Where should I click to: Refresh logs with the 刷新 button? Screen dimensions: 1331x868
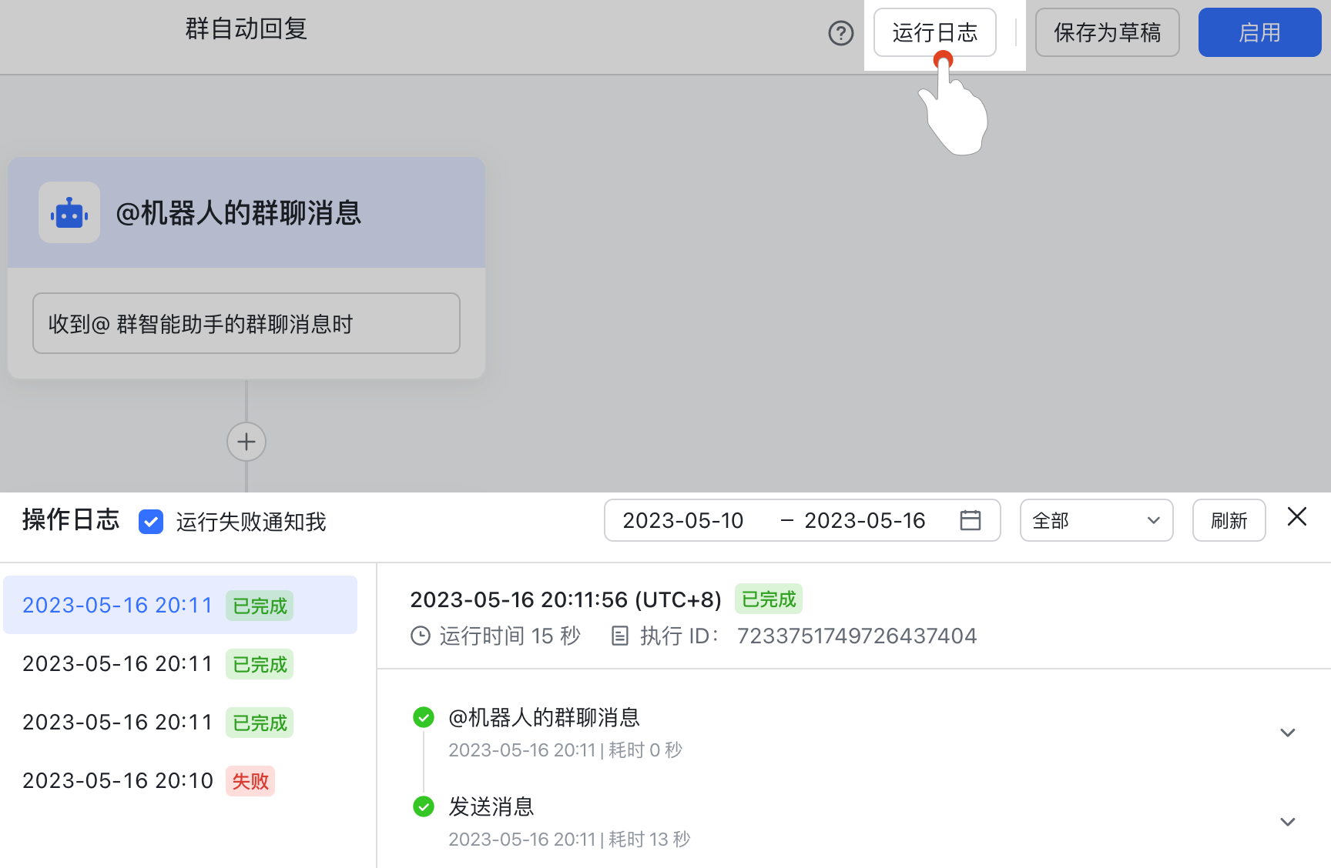point(1228,520)
